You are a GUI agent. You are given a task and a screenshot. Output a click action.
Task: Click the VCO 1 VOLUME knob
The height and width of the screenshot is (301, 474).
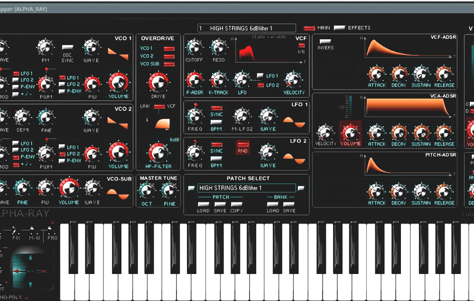pyautogui.click(x=118, y=82)
